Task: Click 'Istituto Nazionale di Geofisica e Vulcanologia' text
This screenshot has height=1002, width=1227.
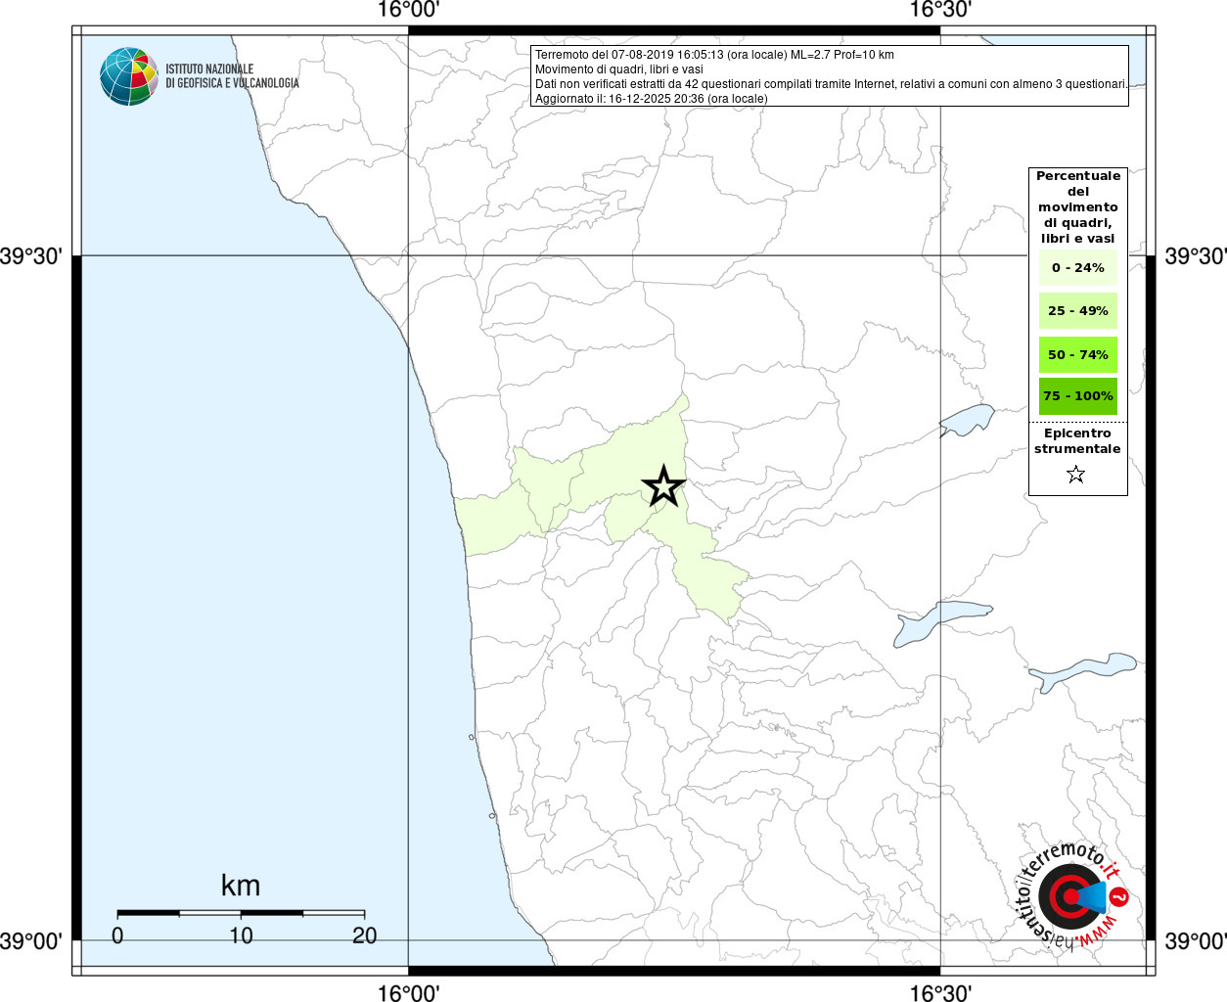Action: tap(232, 76)
